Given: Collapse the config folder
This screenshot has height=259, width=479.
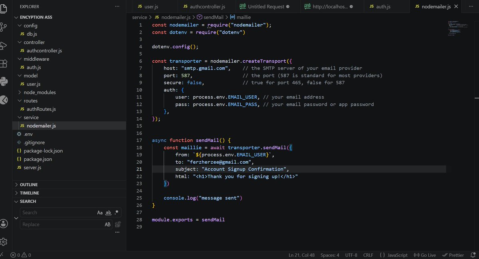Looking at the screenshot, I should coord(20,26).
